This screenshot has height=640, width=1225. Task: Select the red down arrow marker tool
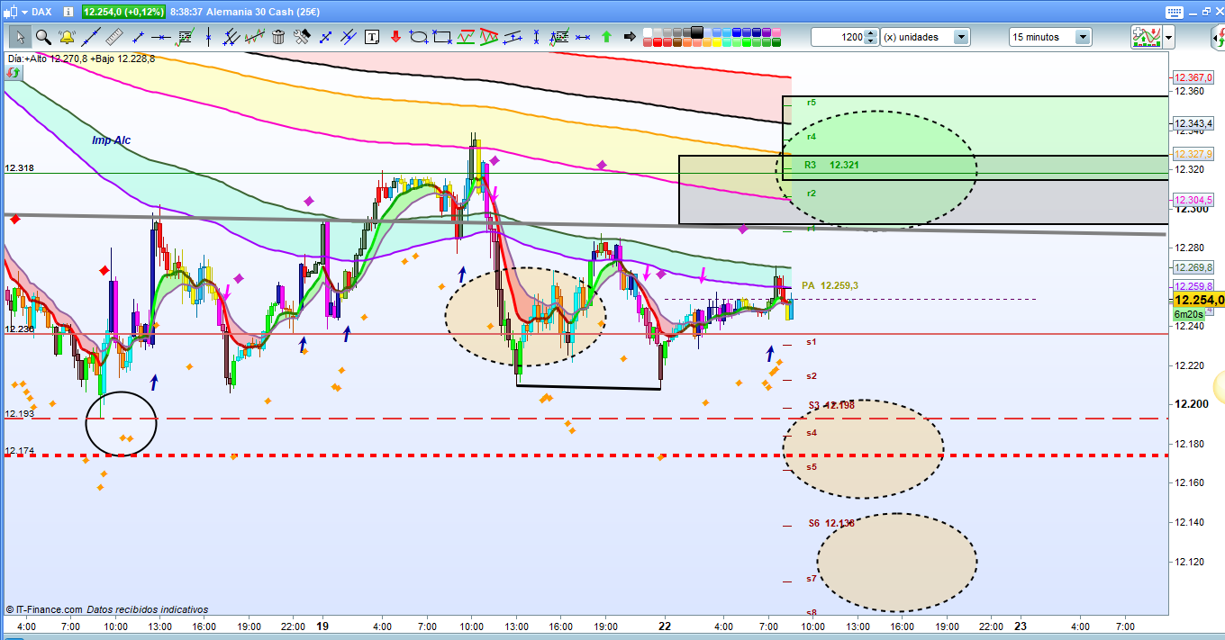pyautogui.click(x=395, y=37)
